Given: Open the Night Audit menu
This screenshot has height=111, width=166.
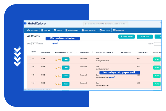Looking at the screenshot, I should (x=105, y=30).
